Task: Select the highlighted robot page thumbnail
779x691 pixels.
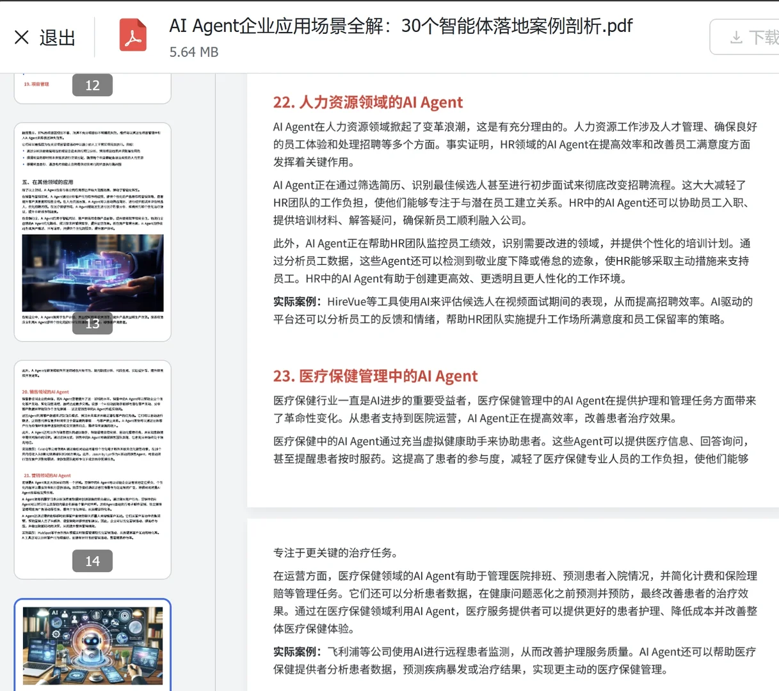Action: [93, 645]
